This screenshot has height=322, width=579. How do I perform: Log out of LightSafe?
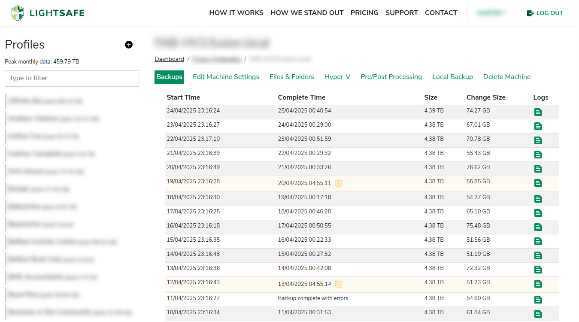tap(545, 13)
